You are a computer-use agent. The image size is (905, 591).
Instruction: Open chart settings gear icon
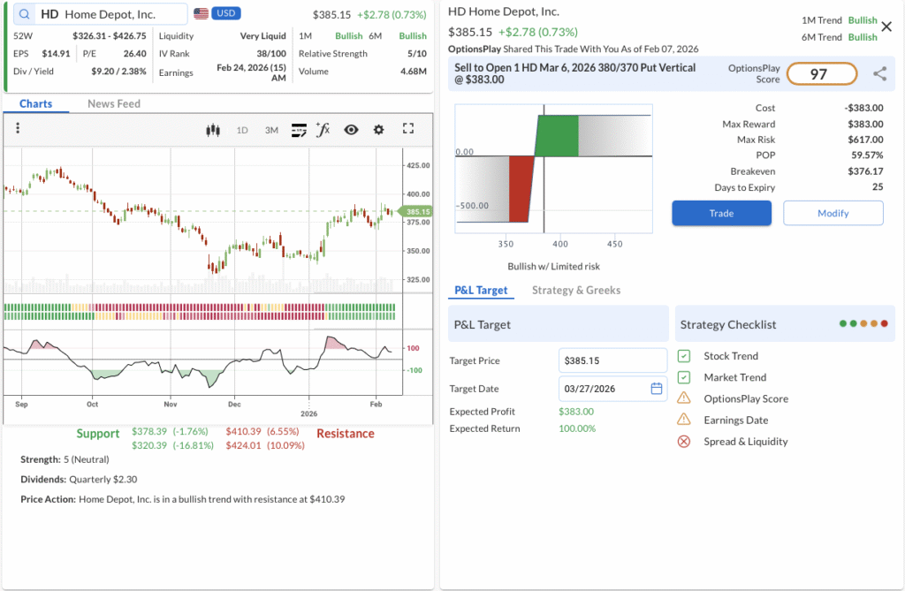(378, 130)
